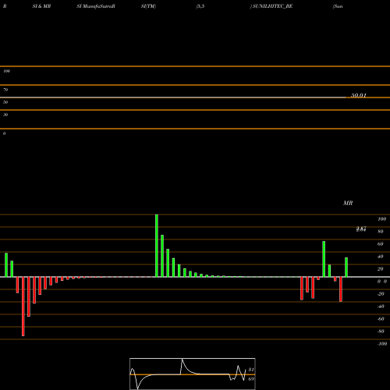Click the -60 label on MR axis
The width and height of the screenshot is (390, 390).
coord(381,319)
